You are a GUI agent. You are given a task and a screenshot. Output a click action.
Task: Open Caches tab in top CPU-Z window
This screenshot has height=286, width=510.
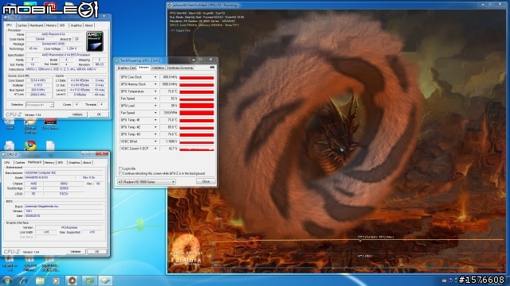[22, 25]
